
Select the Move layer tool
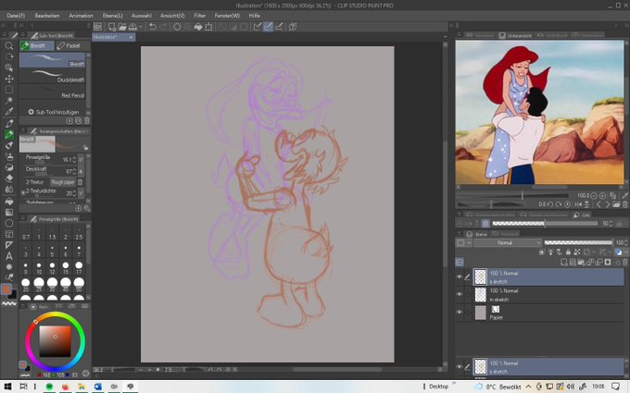pyautogui.click(x=9, y=79)
